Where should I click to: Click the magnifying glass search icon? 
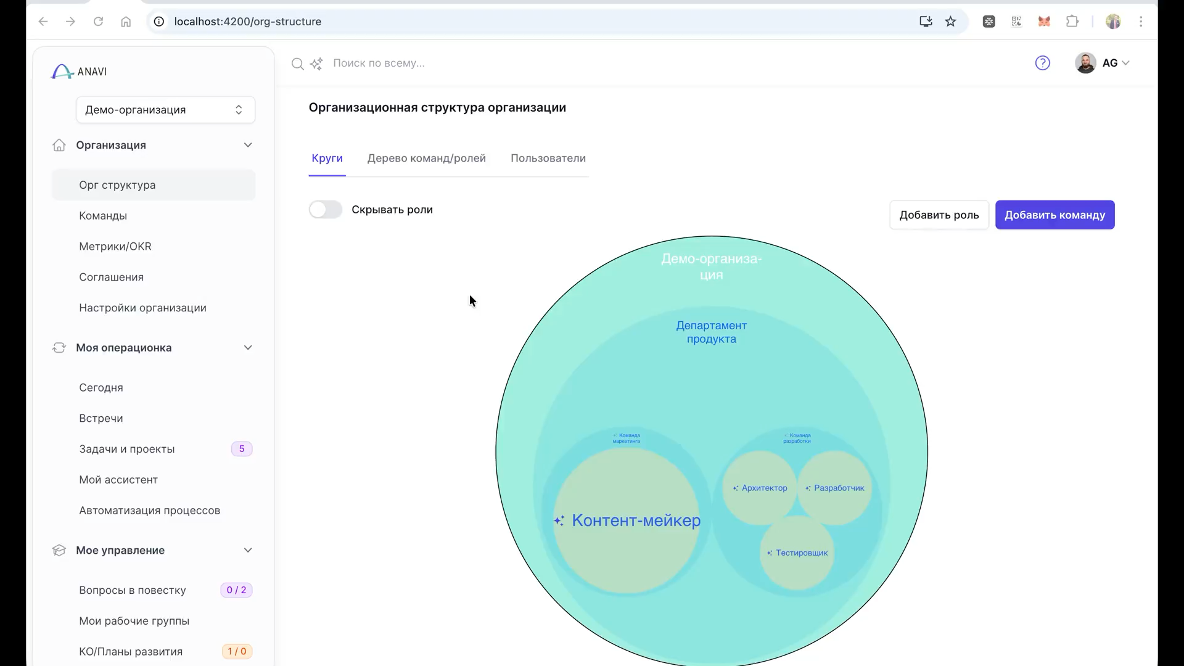(297, 64)
